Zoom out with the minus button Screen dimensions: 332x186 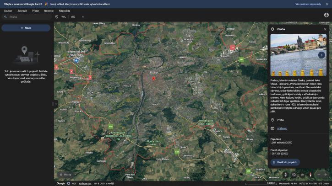coord(319,175)
